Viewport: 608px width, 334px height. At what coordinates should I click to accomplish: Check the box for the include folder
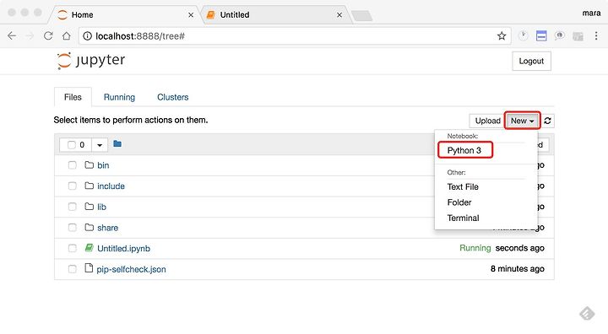tap(72, 186)
